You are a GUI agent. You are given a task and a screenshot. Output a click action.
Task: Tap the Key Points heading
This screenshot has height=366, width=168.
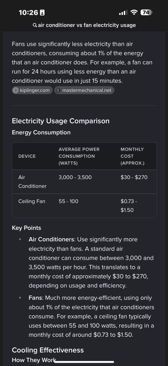[x=26, y=228]
